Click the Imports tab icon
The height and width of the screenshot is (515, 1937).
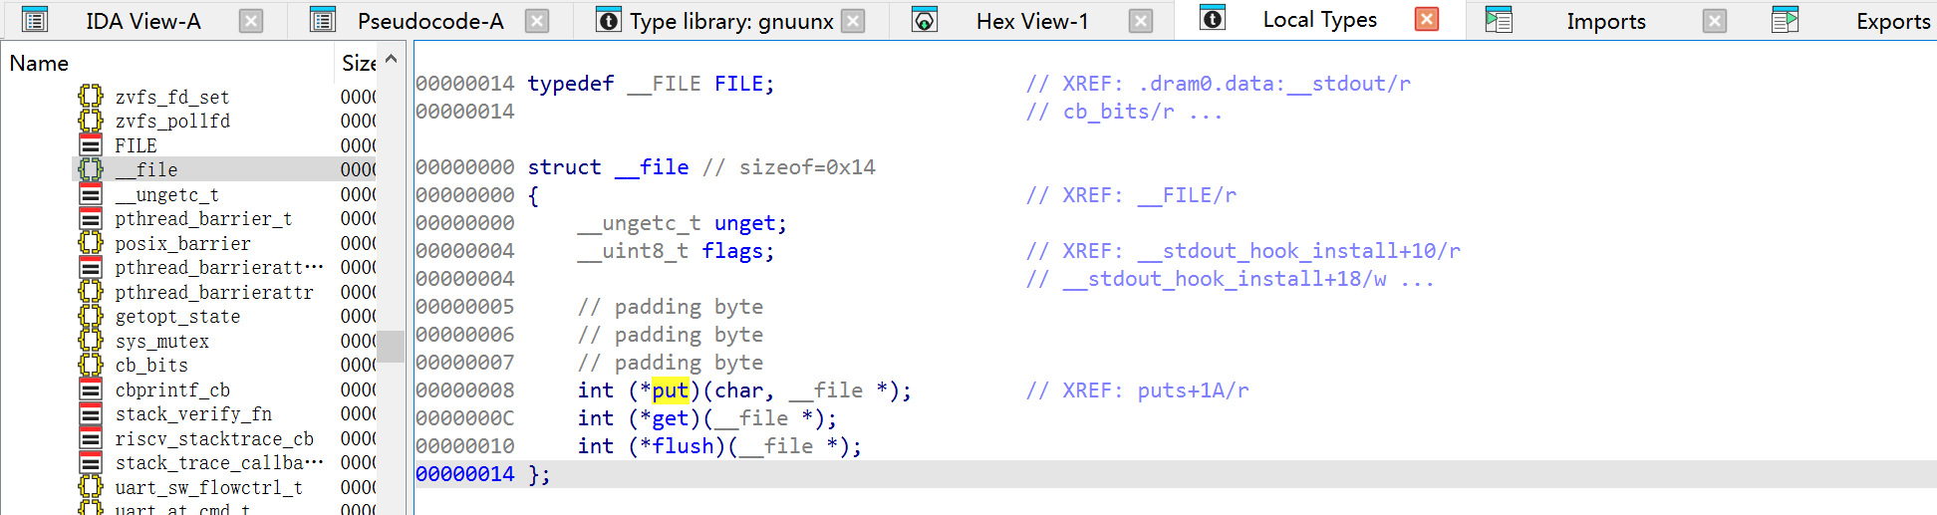[x=1499, y=20]
